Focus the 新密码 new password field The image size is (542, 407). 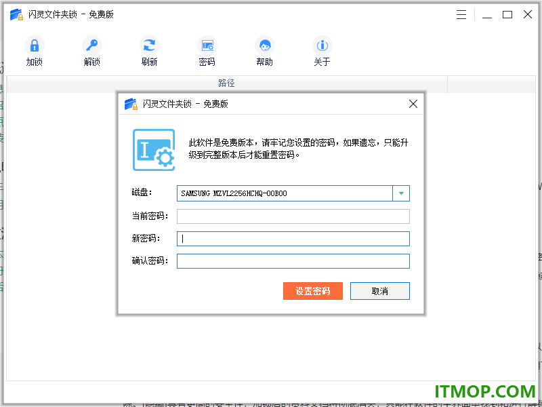point(293,239)
